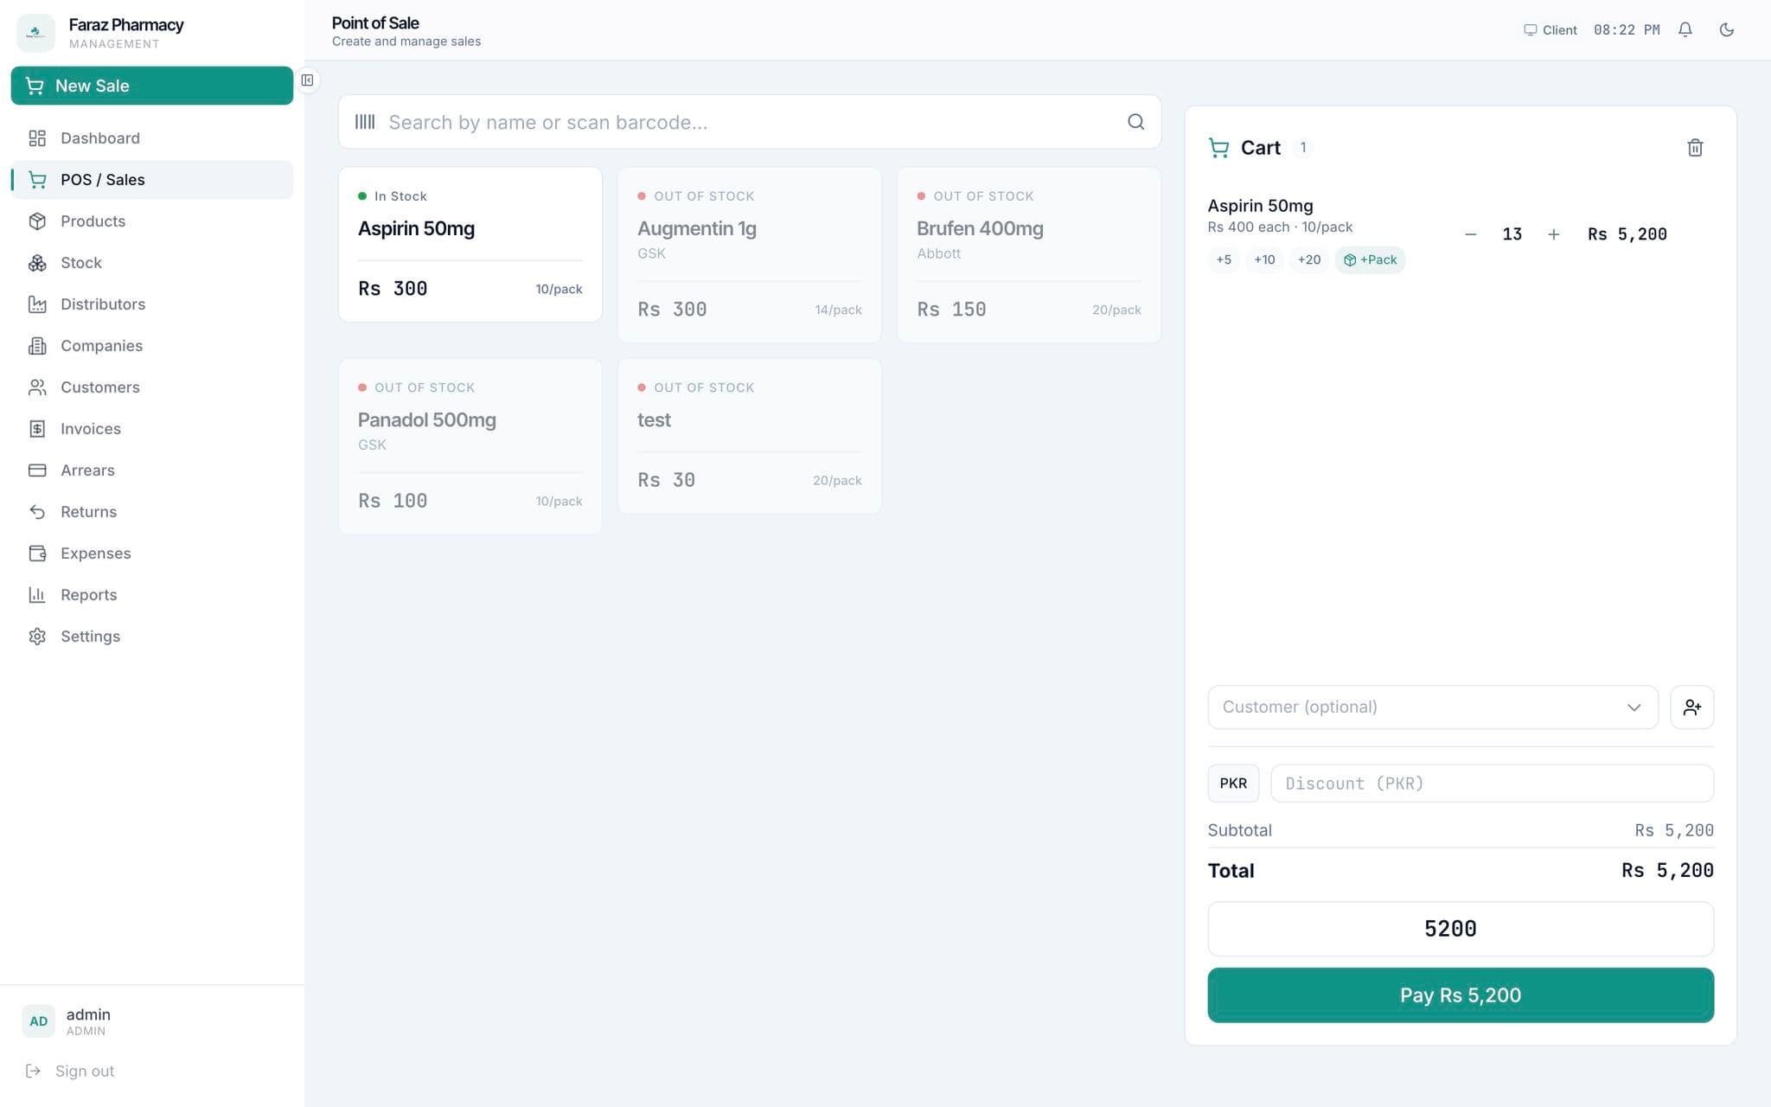The image size is (1771, 1107).
Task: Click the 08:22 PM clock
Action: pyautogui.click(x=1627, y=30)
